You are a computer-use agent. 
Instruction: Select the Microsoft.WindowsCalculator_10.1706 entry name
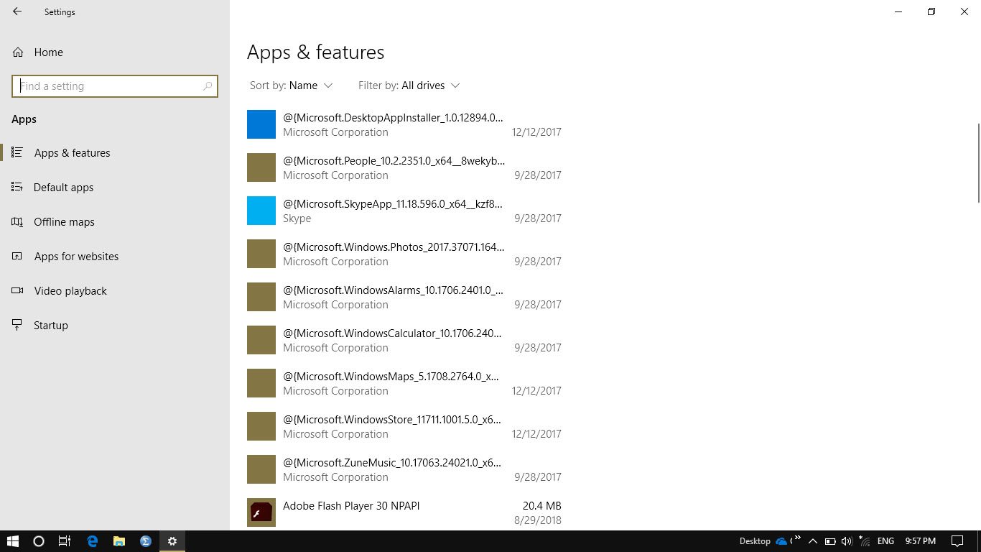(392, 333)
